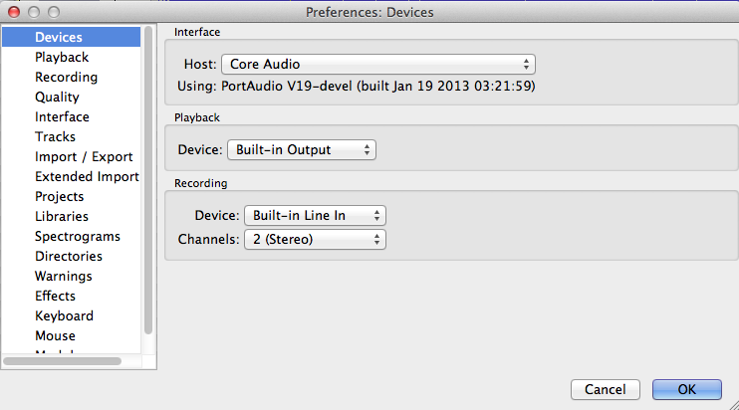Image resolution: width=739 pixels, height=410 pixels.
Task: Close the Preferences window with red button
Action: pos(12,12)
